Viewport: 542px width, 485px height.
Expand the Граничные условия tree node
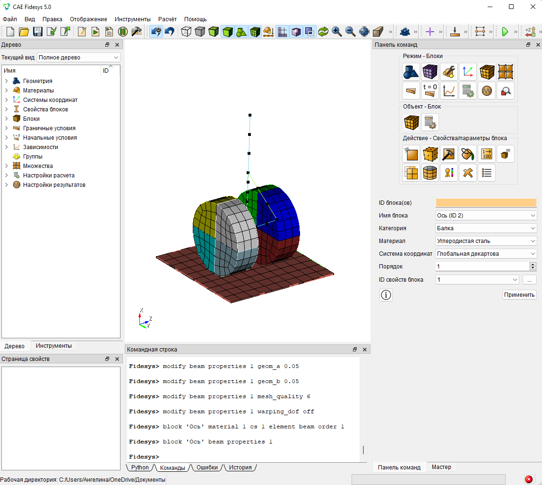(x=6, y=128)
